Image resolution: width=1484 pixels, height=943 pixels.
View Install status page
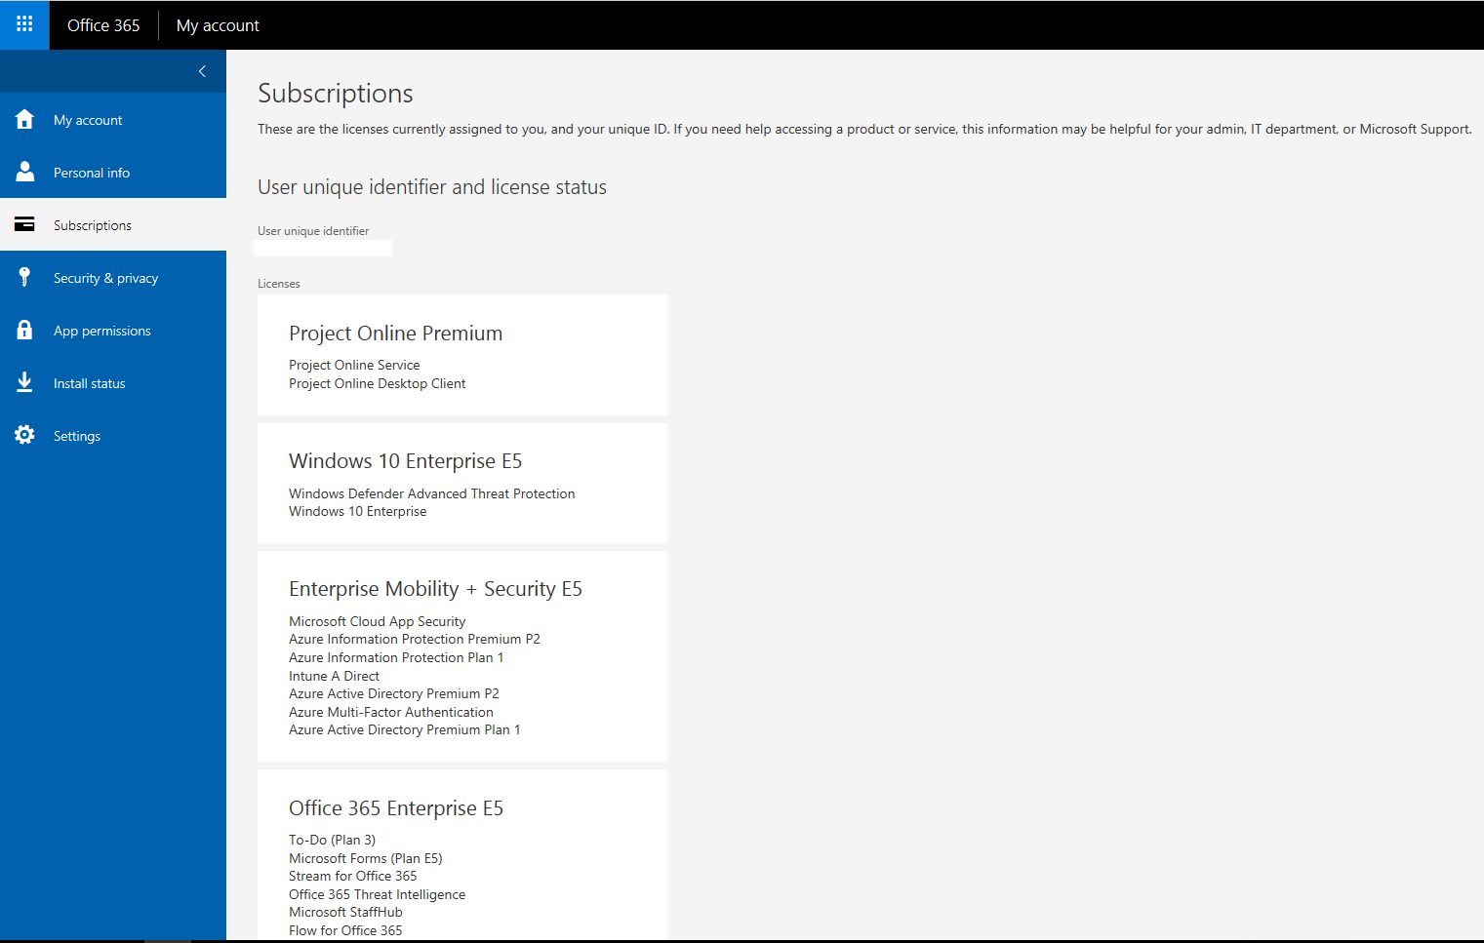pos(113,382)
